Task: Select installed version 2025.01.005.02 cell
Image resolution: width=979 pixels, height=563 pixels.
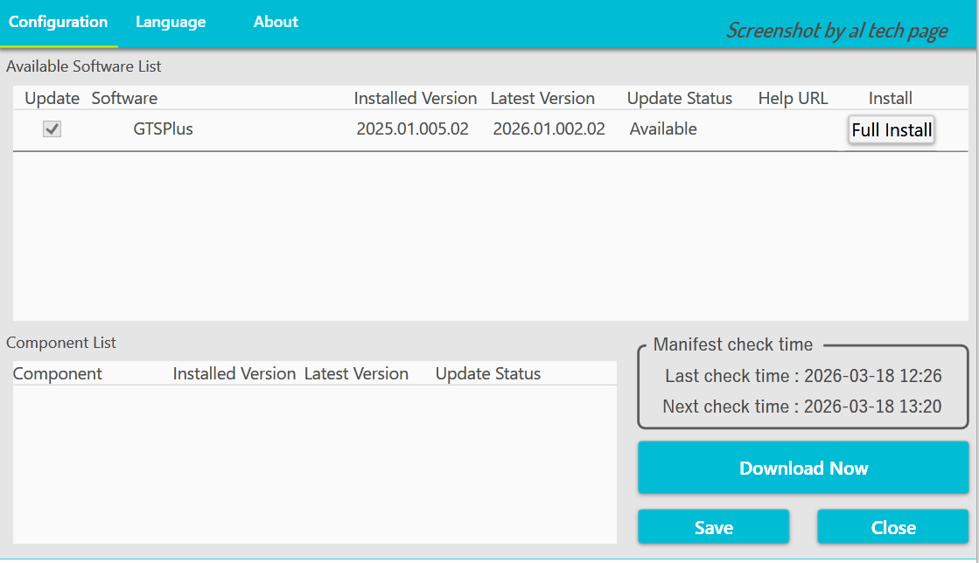Action: pos(412,129)
